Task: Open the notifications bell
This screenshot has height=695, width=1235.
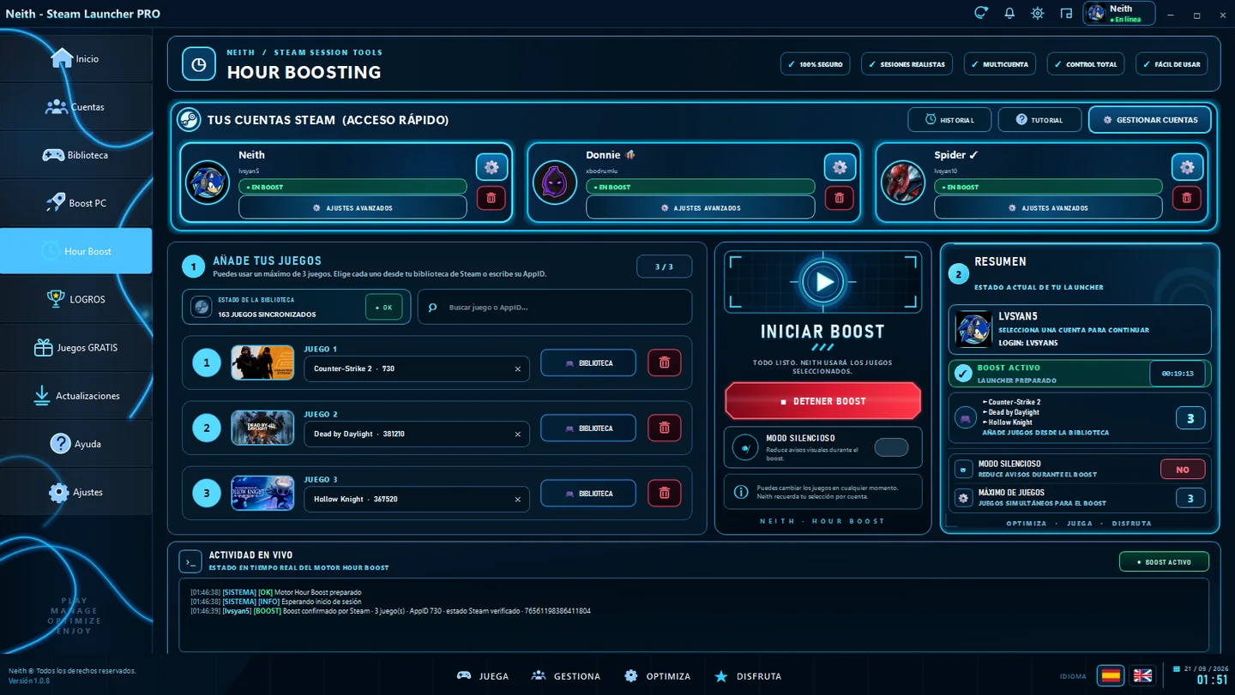Action: [x=1009, y=13]
